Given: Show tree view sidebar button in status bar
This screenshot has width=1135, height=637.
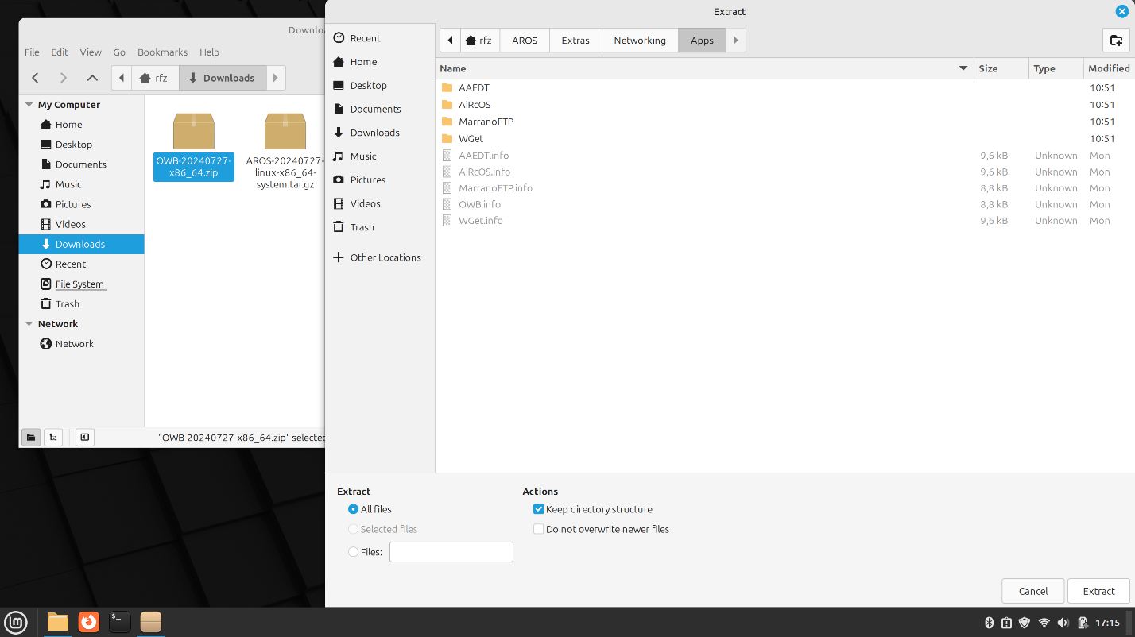Looking at the screenshot, I should (53, 437).
